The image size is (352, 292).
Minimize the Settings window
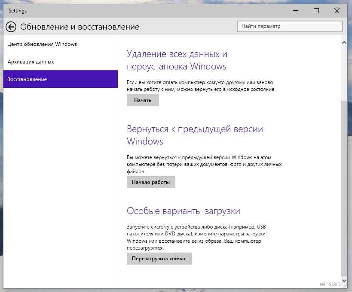point(296,11)
